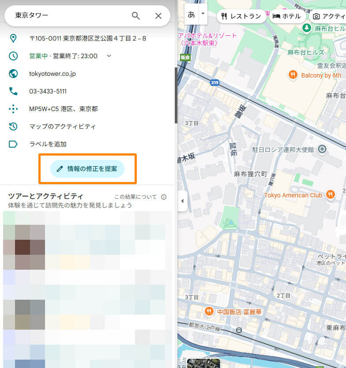Click the route 319 road shield
This screenshot has height=368, width=346.
coord(214,82)
